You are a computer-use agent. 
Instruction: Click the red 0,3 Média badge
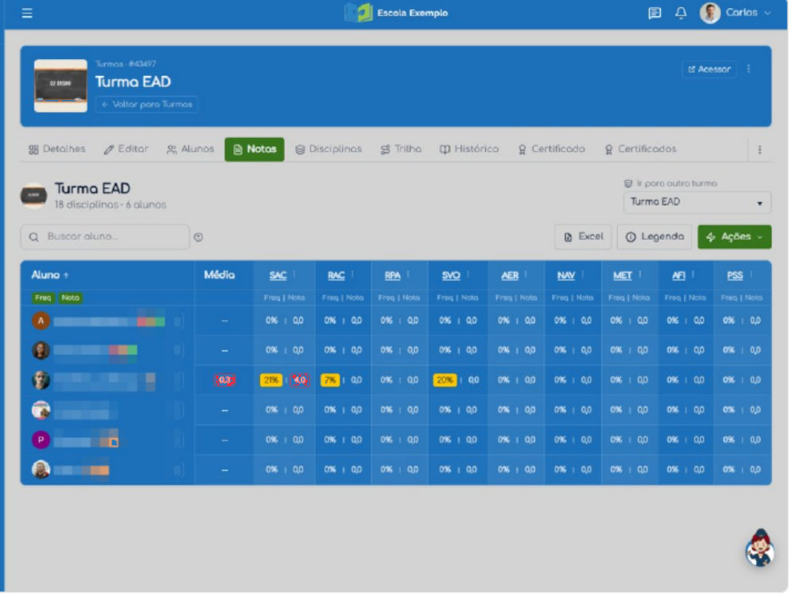224,381
